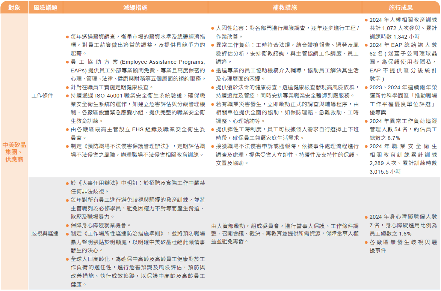Select the 各廠區無發生歧視與騷擾事件 result

click(401, 246)
